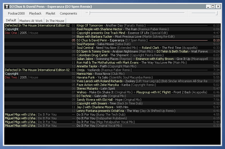Select Do It For You (Dubpusher Rubdown)
This screenshot has width=225, height=149.
point(101,118)
